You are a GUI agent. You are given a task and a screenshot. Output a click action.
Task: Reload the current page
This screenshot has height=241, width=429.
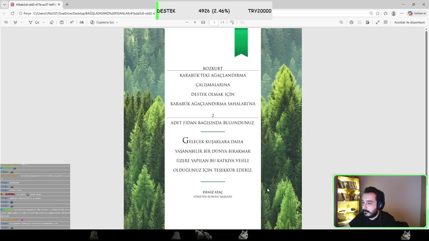coord(12,13)
